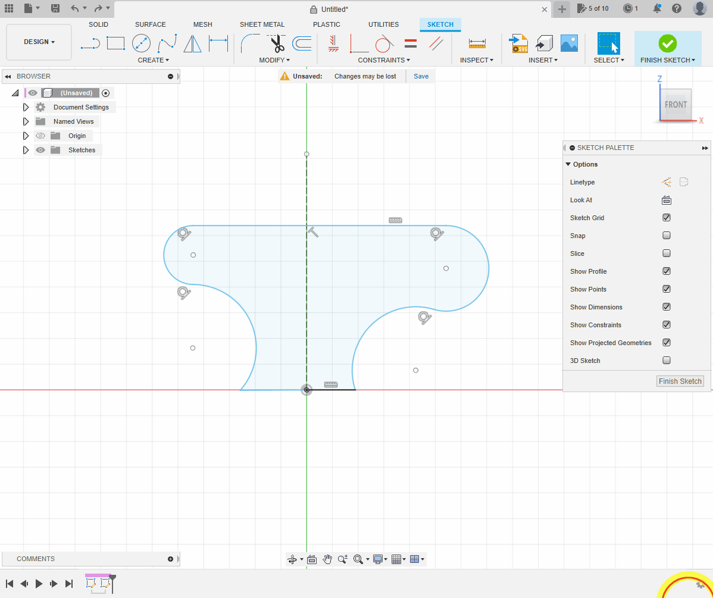Screen dimensions: 713x598
Task: Click the Fillet tool in Modify
Action: tap(249, 43)
